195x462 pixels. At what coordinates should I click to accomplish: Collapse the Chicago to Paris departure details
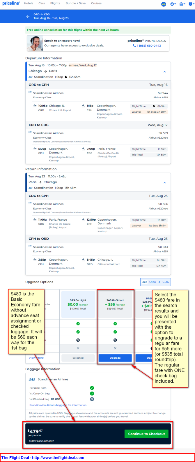[164, 72]
